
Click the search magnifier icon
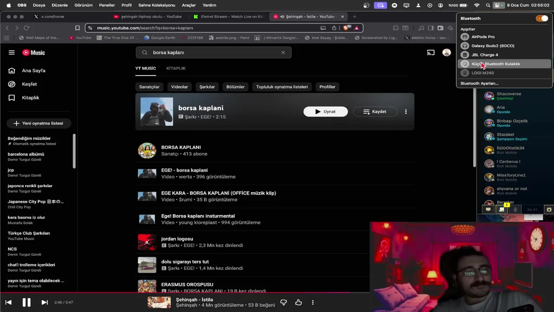click(145, 52)
